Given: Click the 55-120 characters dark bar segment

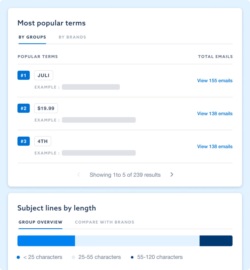Looking at the screenshot, I should coord(216,241).
